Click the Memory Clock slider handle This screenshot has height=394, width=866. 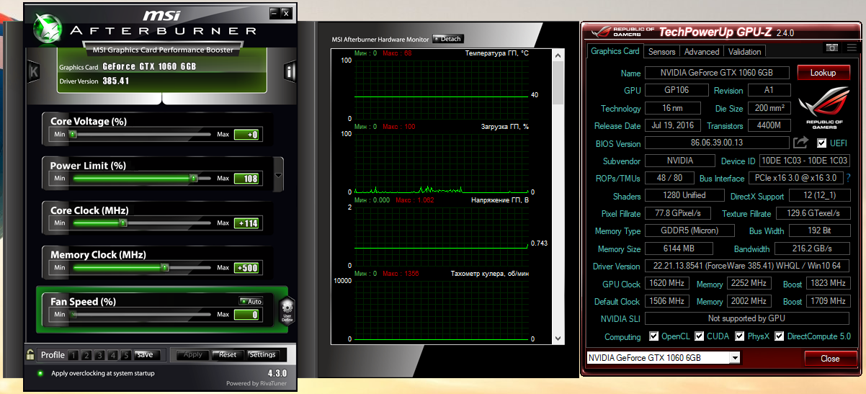coord(165,268)
